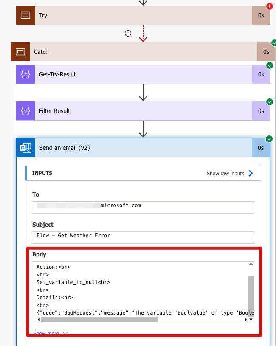Click the Try scope icon

pos(25,15)
